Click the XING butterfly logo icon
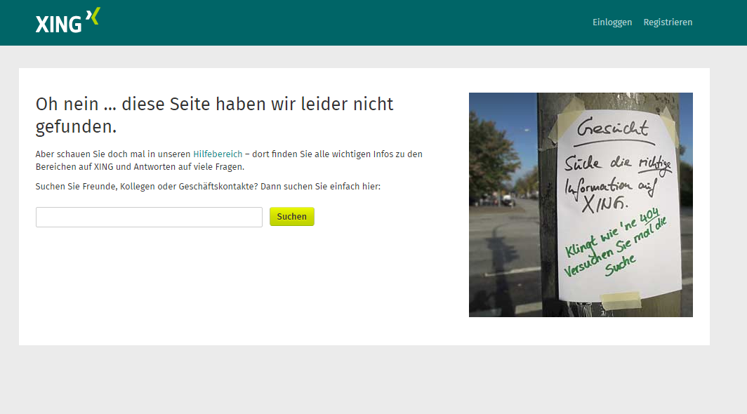This screenshot has width=747, height=414. (x=93, y=18)
